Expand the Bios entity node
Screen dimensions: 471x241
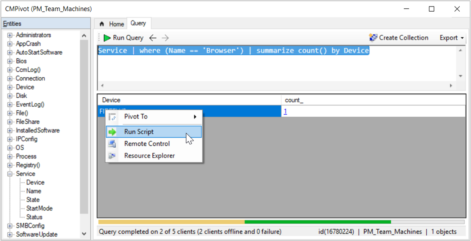coord(10,61)
